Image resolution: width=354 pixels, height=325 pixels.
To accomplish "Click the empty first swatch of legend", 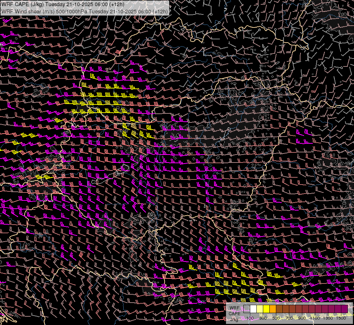I will tap(247, 309).
